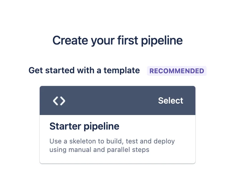Image resolution: width=226 pixels, height=181 pixels.
Task: Click the dark header of the Starter pipeline card
Action: [118, 100]
